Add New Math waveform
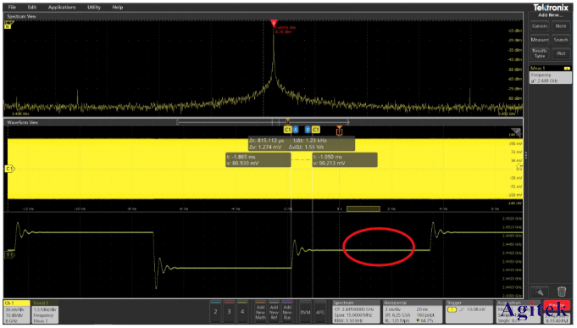The width and height of the screenshot is (577, 328). [x=260, y=312]
